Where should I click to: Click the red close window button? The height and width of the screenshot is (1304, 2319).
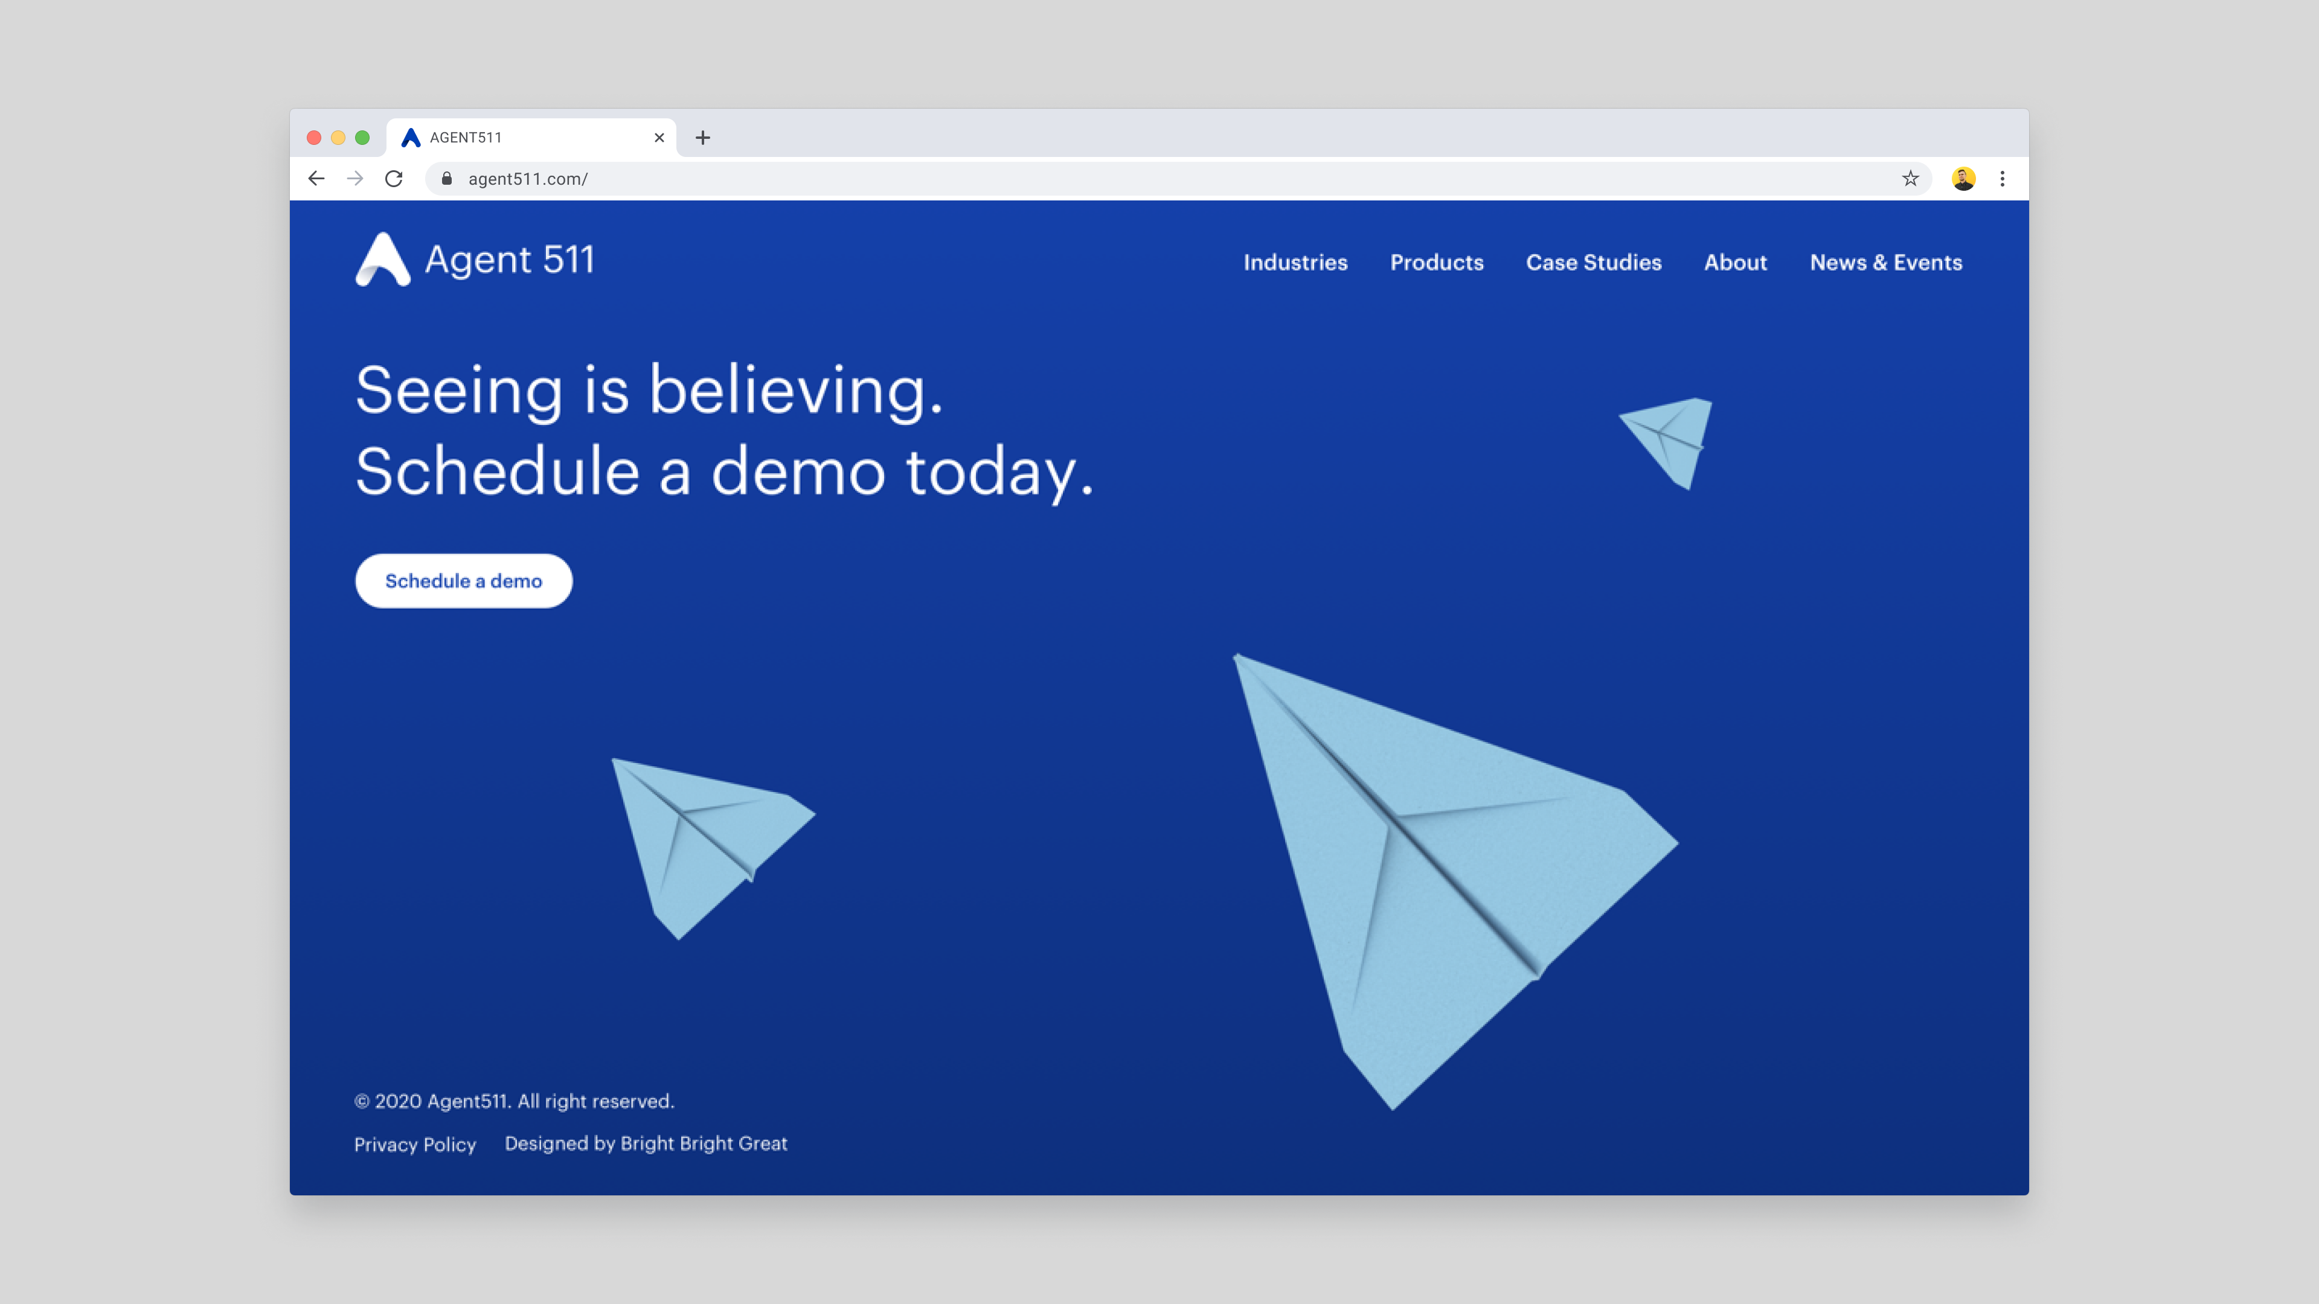[x=314, y=138]
